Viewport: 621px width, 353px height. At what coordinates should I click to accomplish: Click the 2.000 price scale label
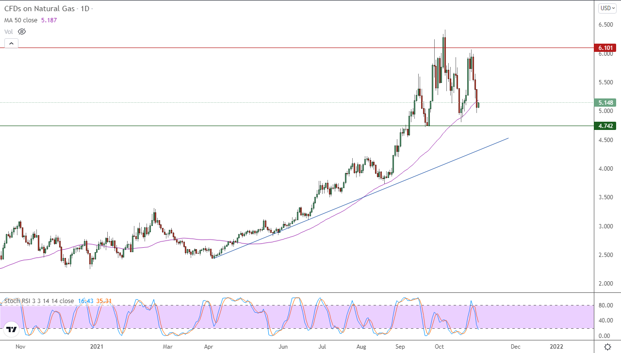tap(605, 284)
